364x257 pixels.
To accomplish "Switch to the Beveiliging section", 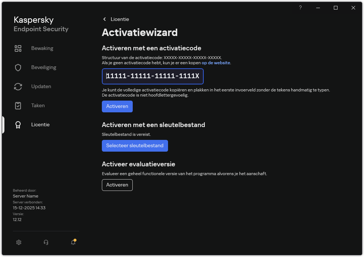I will [x=44, y=67].
